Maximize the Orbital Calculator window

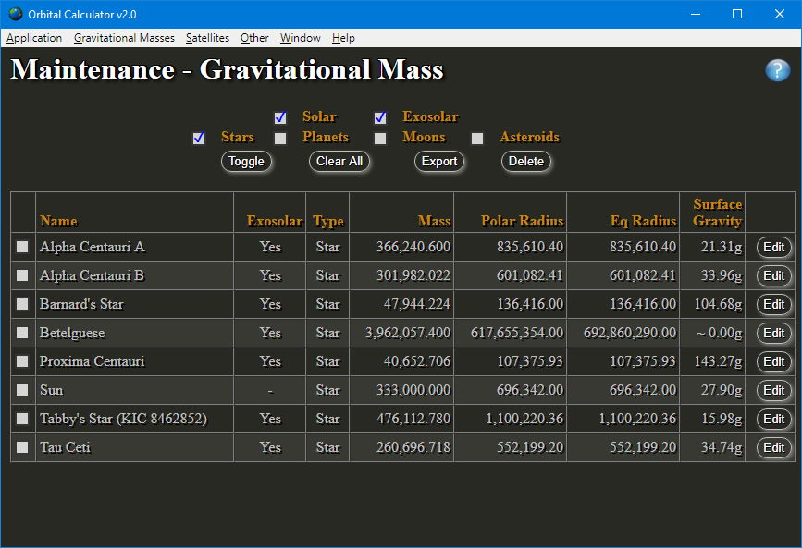click(x=737, y=14)
